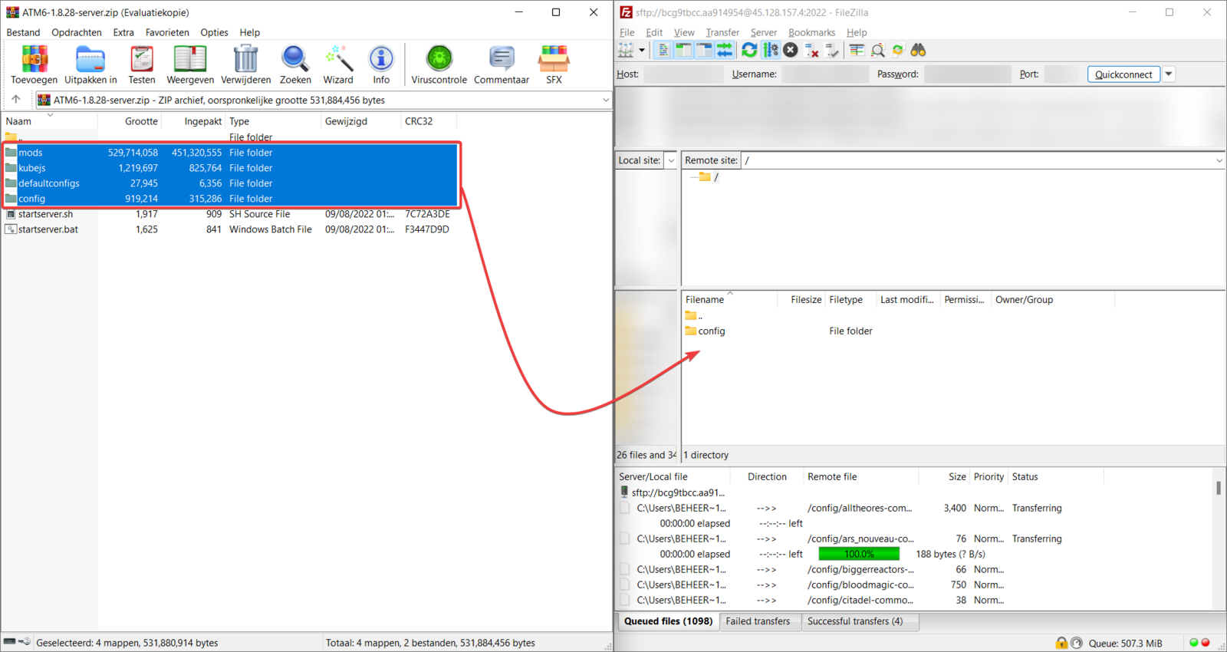This screenshot has width=1227, height=652.
Task: Run the Viruscontrole bug icon
Action: pos(439,64)
